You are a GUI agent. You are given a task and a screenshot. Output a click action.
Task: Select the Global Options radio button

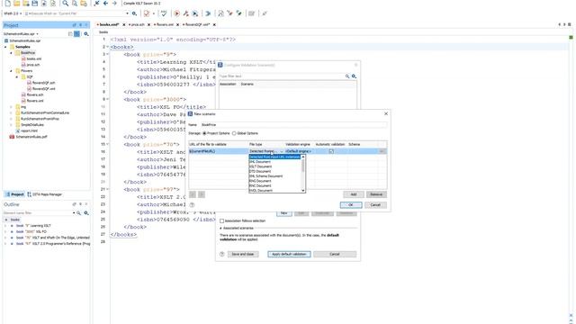pos(234,133)
